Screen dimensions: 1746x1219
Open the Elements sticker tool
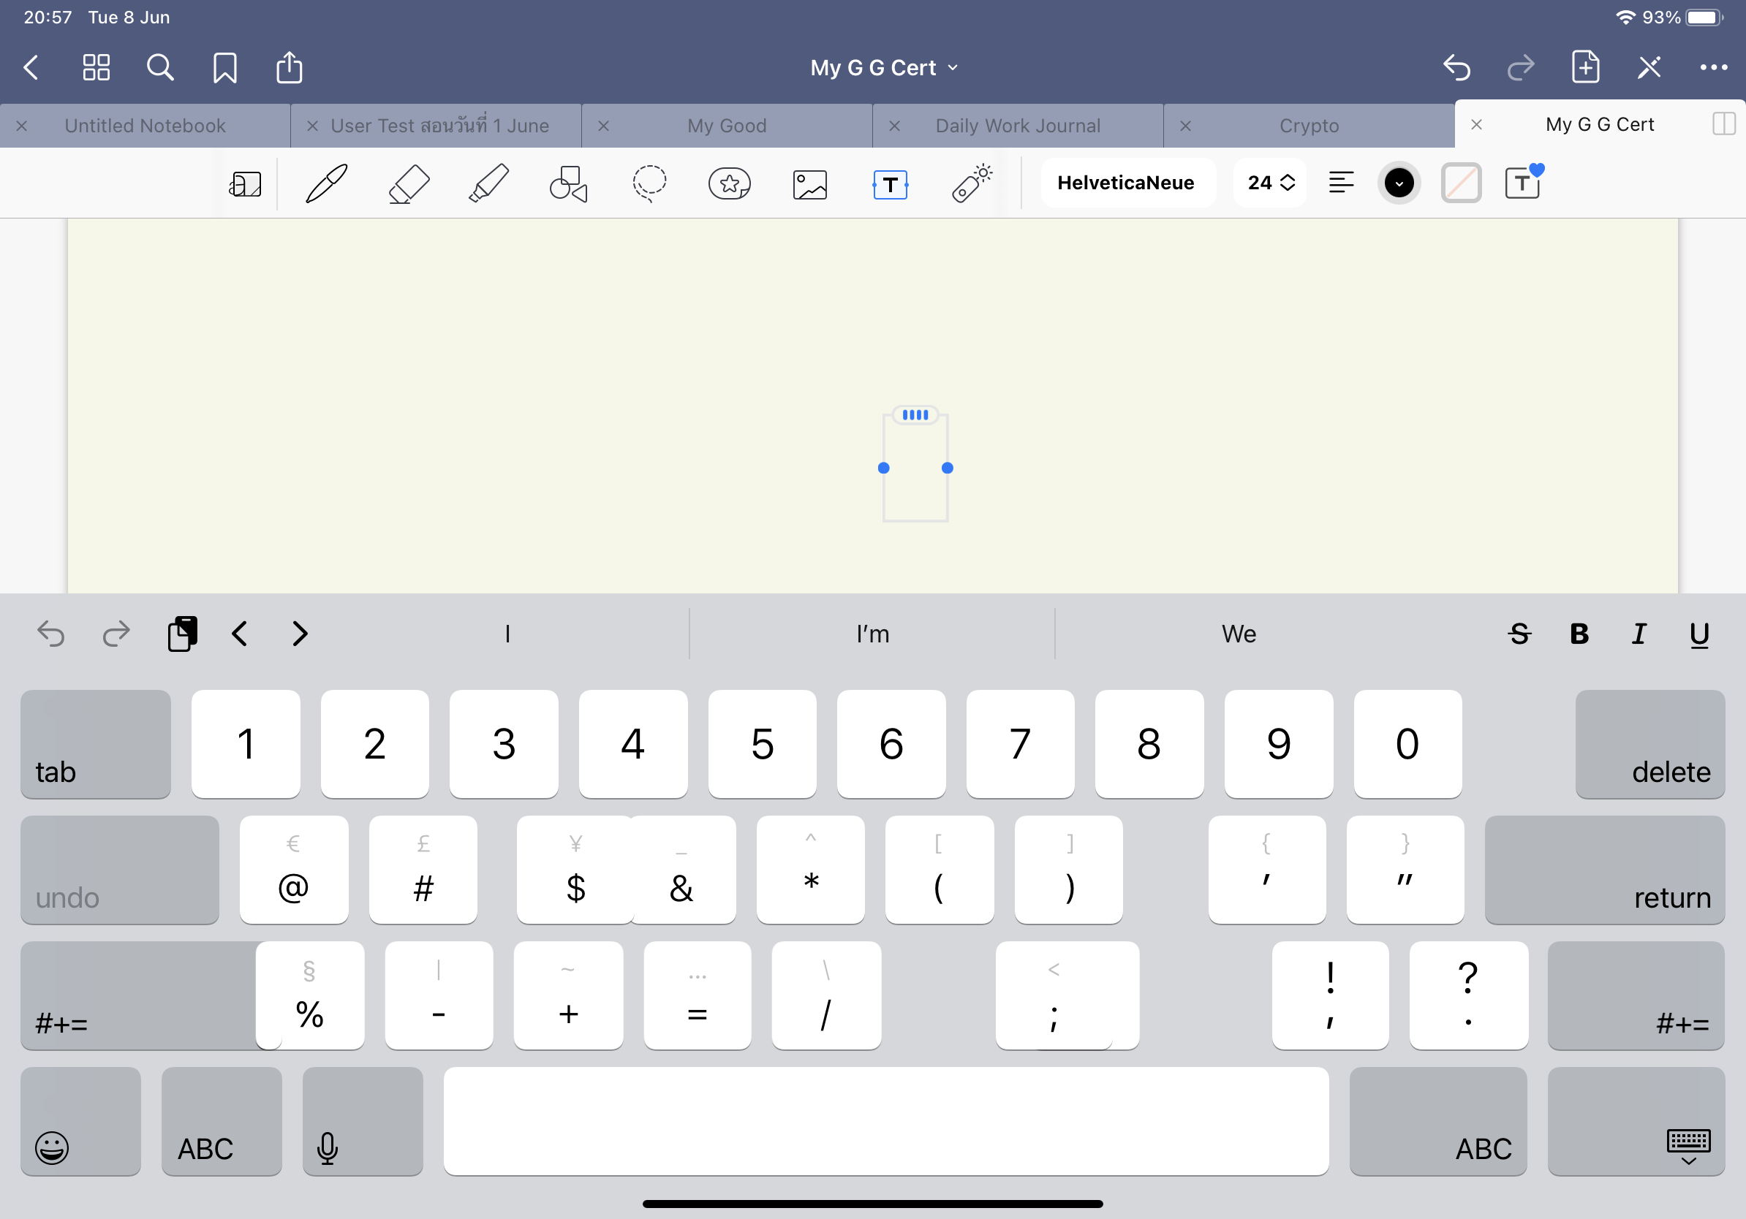[x=729, y=183]
